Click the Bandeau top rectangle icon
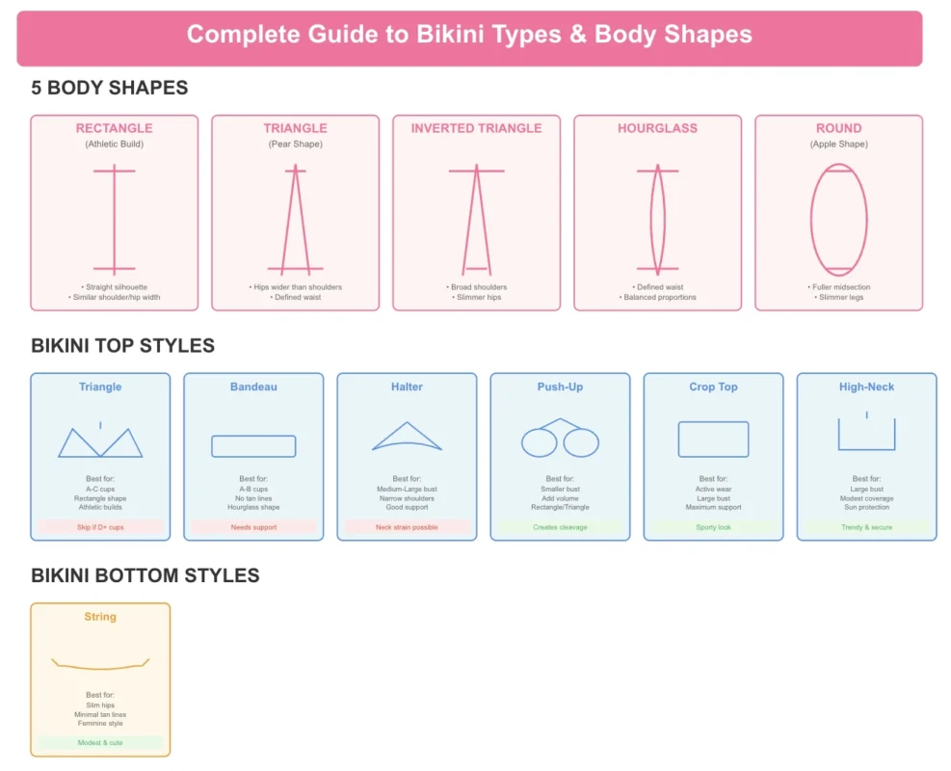 click(253, 446)
